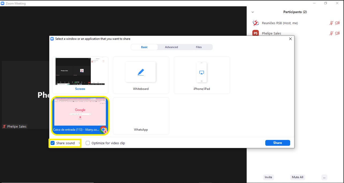Click the Whiteboard pencil icon
344x183 pixels.
141,72
